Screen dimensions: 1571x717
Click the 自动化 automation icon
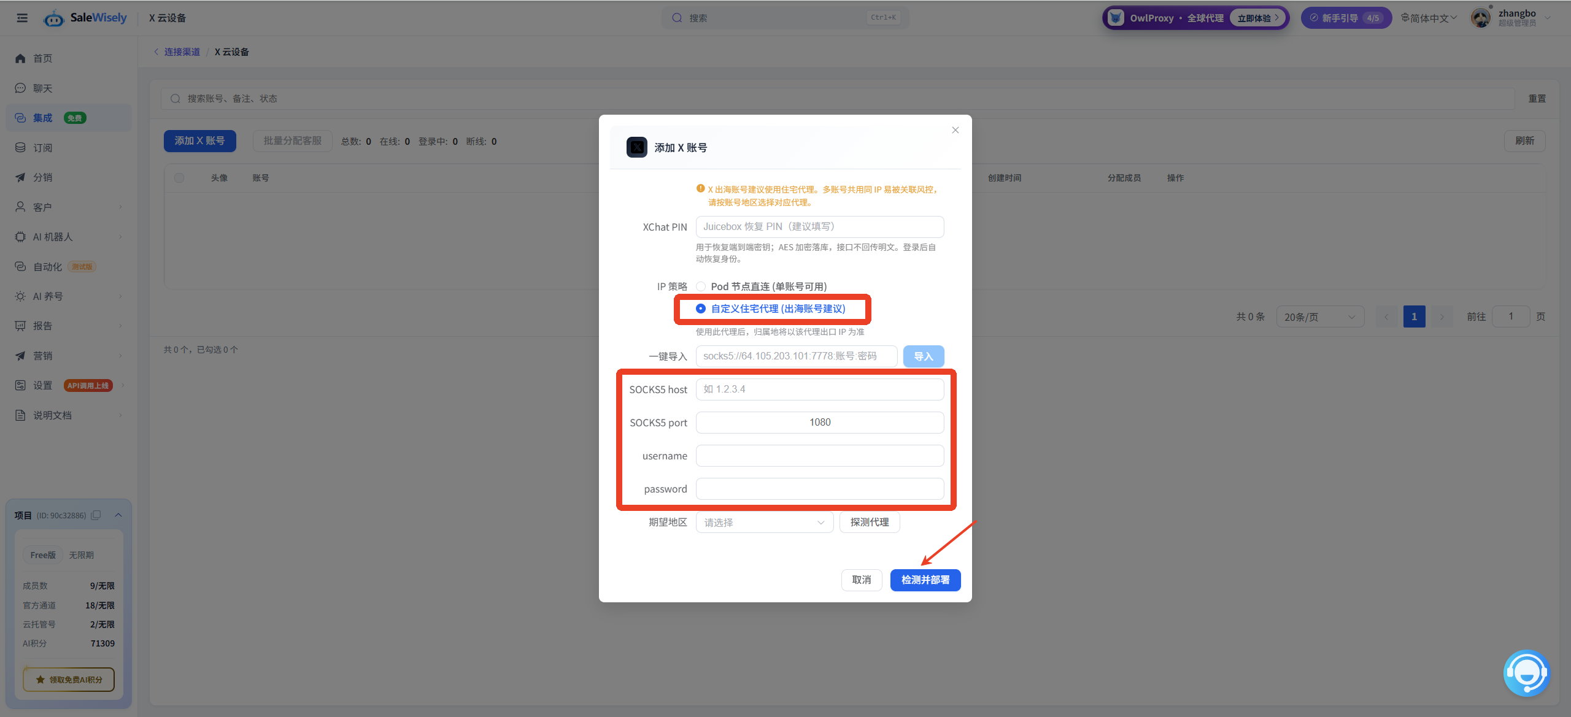20,267
